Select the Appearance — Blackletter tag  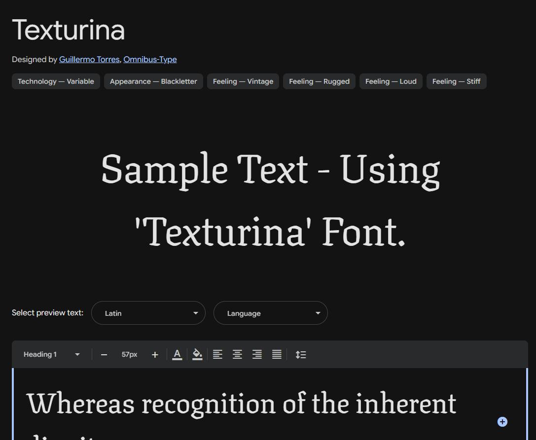153,81
